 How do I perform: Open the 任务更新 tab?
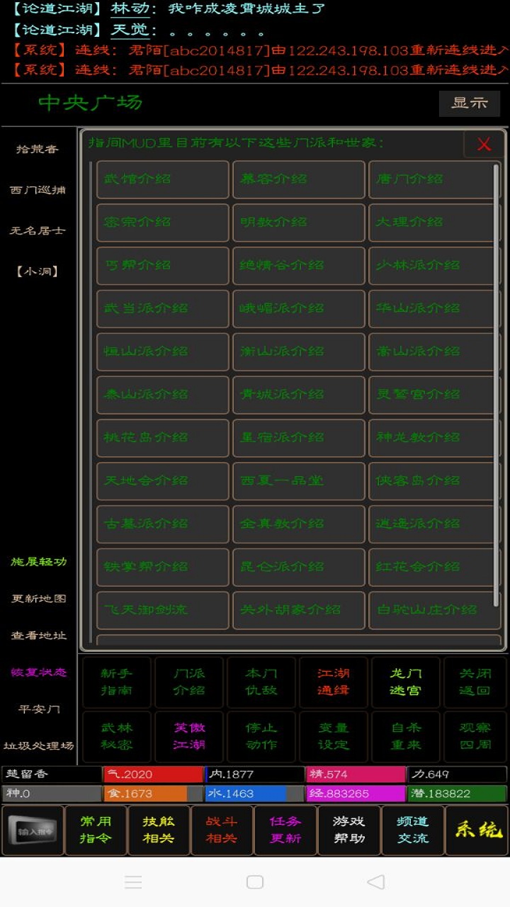285,830
